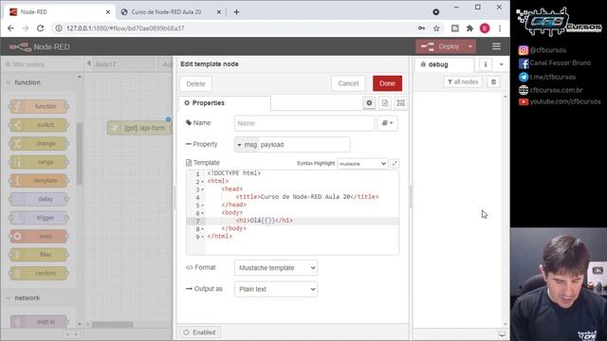Select the function palette node
The width and height of the screenshot is (607, 341).
tap(39, 106)
